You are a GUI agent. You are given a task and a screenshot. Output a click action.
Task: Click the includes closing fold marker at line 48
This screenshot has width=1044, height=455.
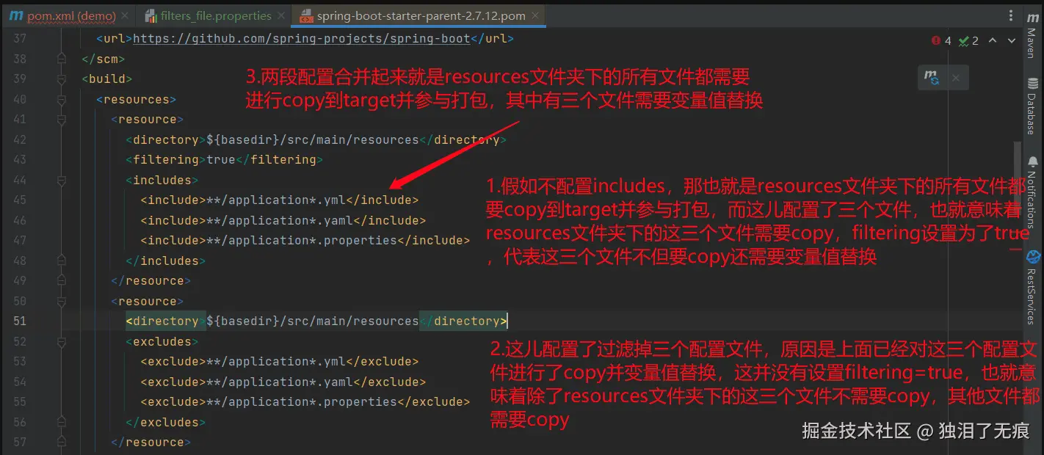click(62, 261)
